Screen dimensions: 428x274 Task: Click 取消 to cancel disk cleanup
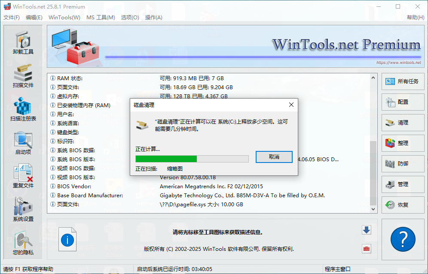pos(274,157)
